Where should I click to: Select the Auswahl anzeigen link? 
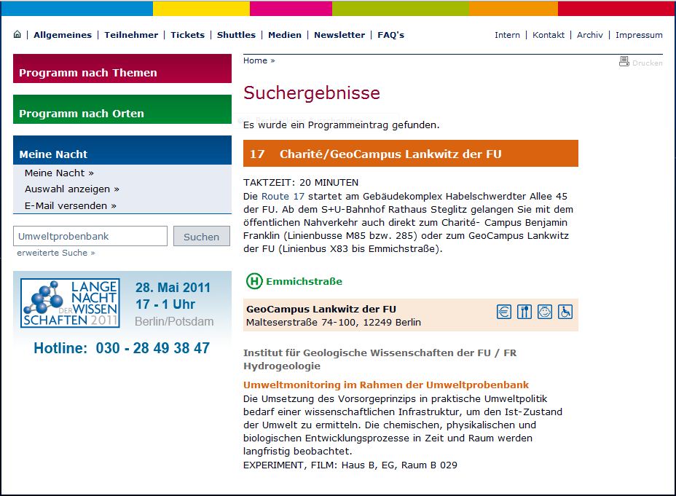(71, 189)
